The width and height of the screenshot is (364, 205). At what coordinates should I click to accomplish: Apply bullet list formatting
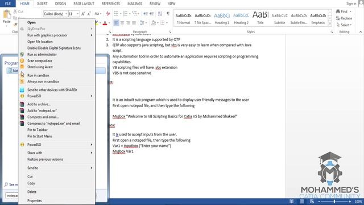coord(117,14)
